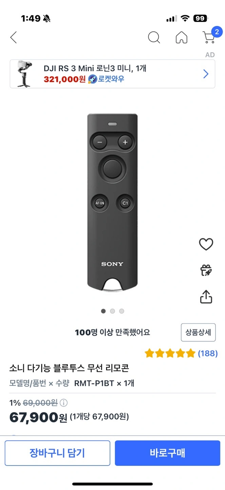Image resolution: width=225 pixels, height=490 pixels.
Task: Open search with the magnifier icon
Action: pos(154,37)
